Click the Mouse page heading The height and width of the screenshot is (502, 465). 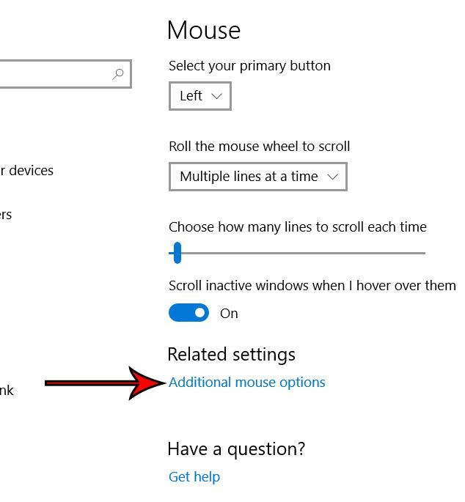(203, 30)
